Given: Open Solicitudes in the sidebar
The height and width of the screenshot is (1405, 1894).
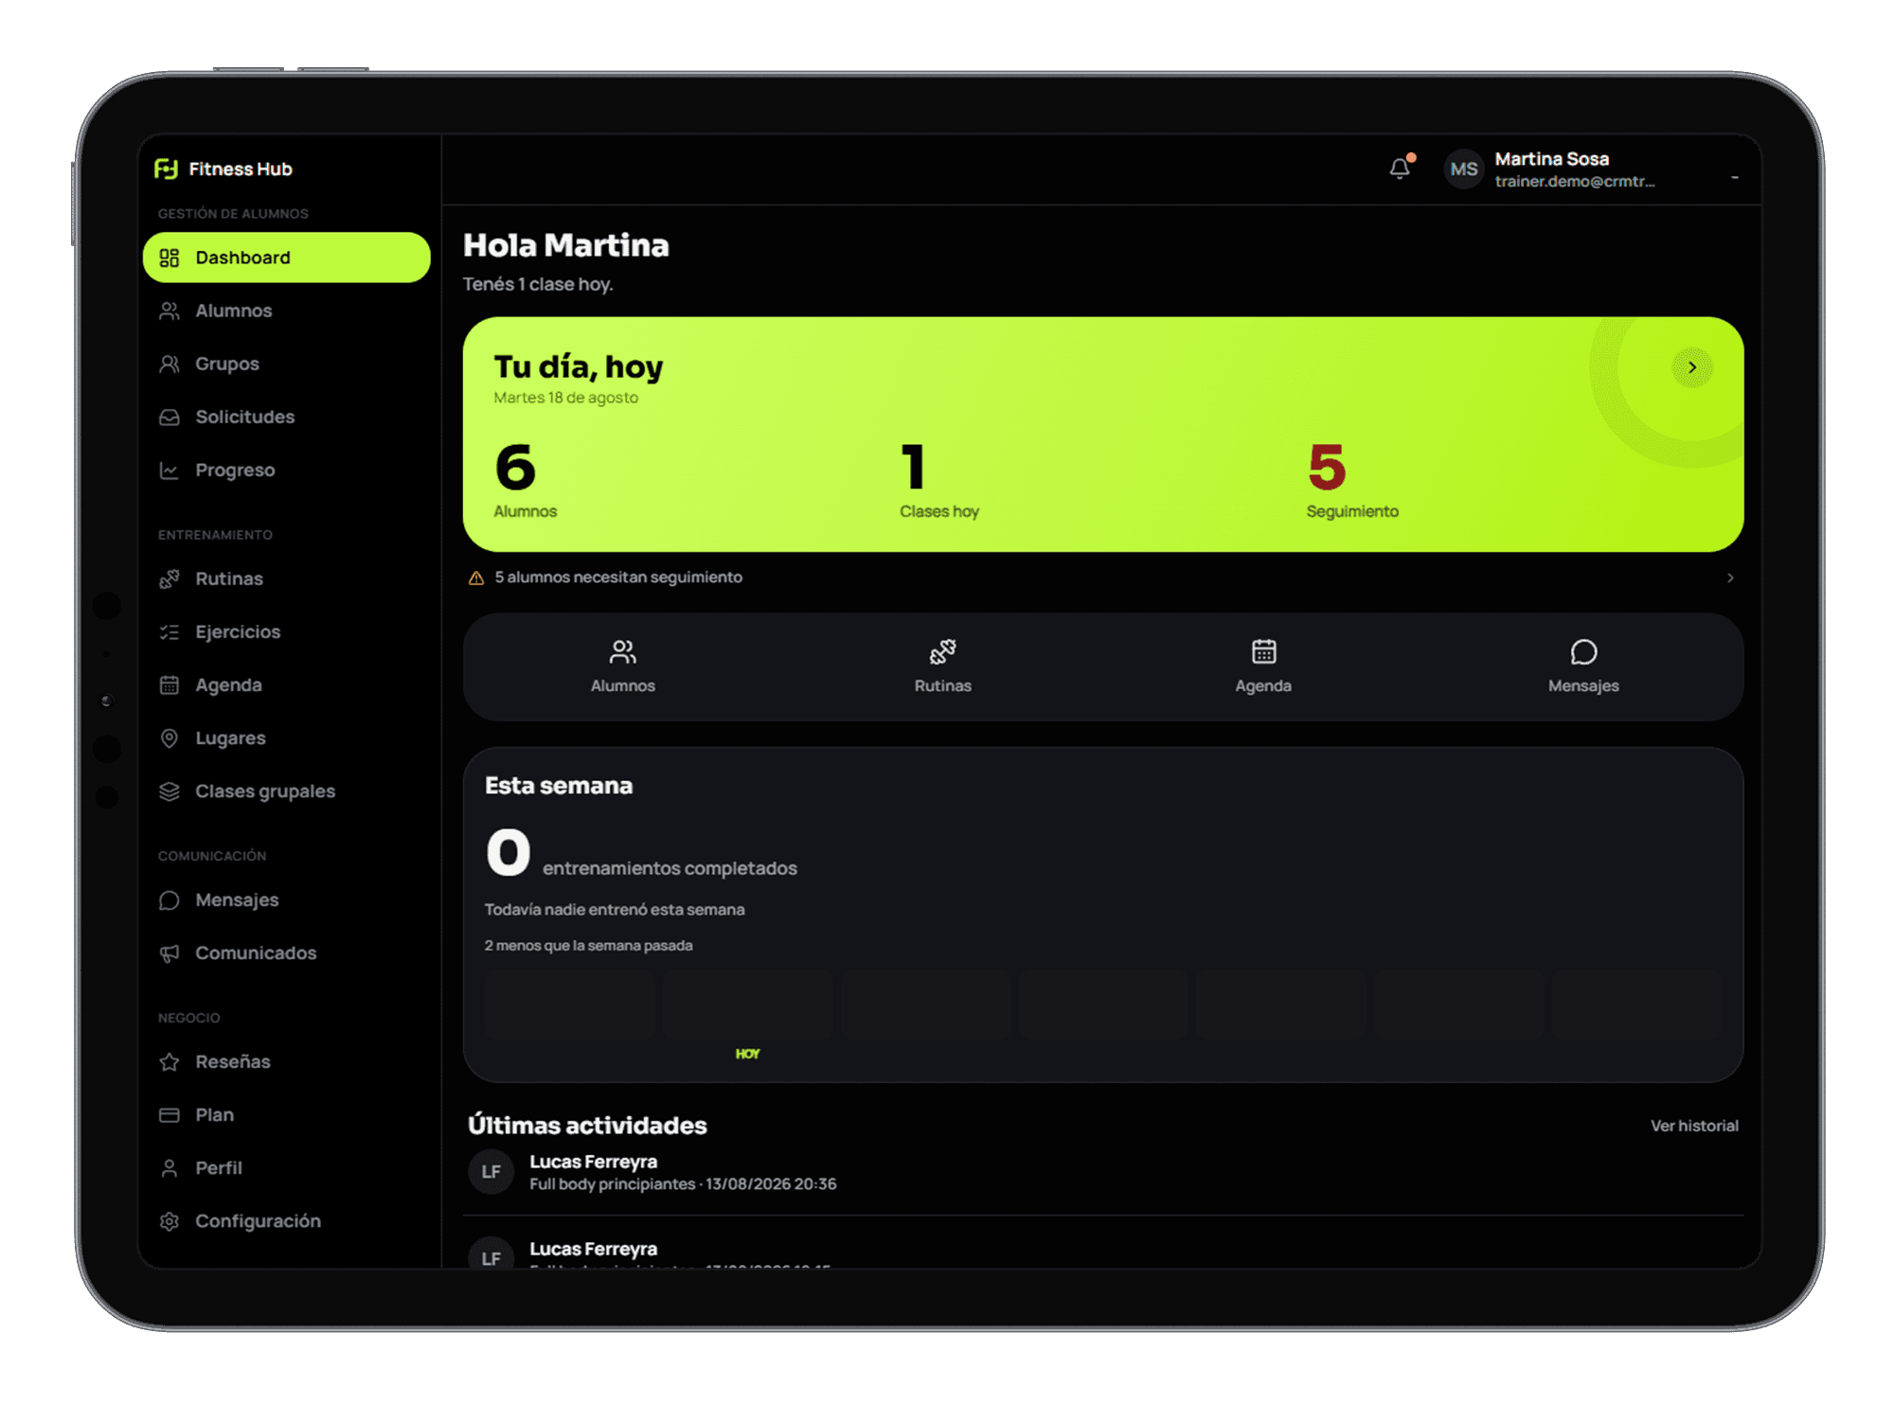Looking at the screenshot, I should (x=286, y=417).
